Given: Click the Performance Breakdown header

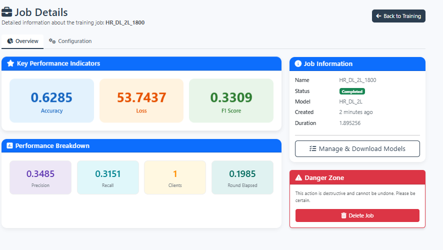Looking at the screenshot, I should [141, 146].
